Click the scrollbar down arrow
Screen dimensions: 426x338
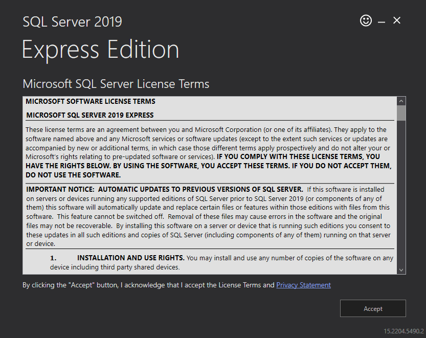401,270
